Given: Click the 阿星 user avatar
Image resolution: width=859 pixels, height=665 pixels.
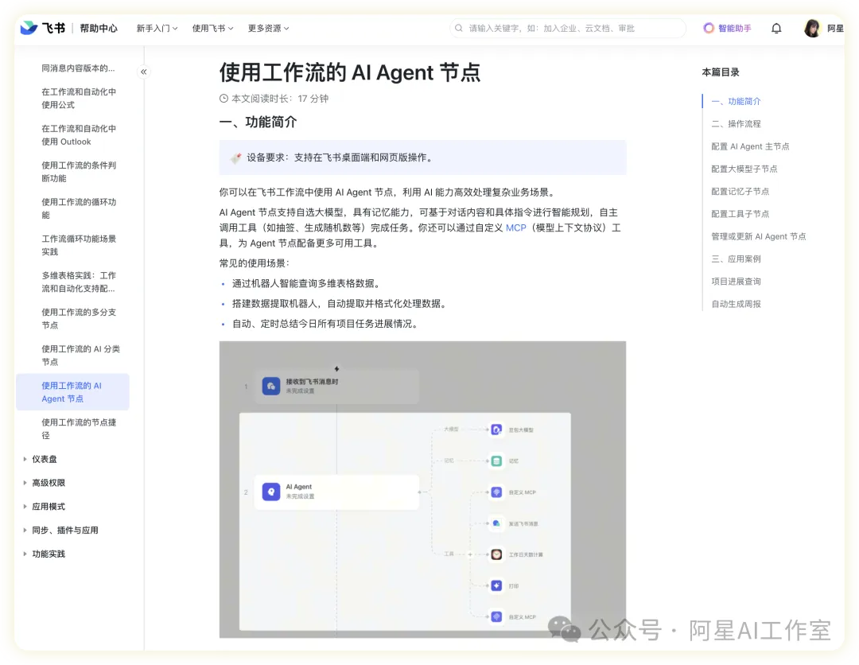Looking at the screenshot, I should 812,29.
